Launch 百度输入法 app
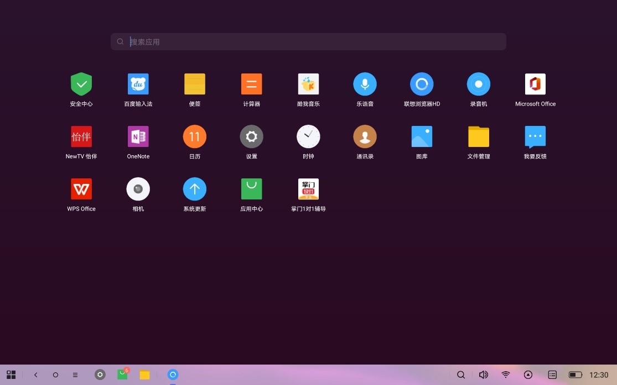 pyautogui.click(x=138, y=84)
